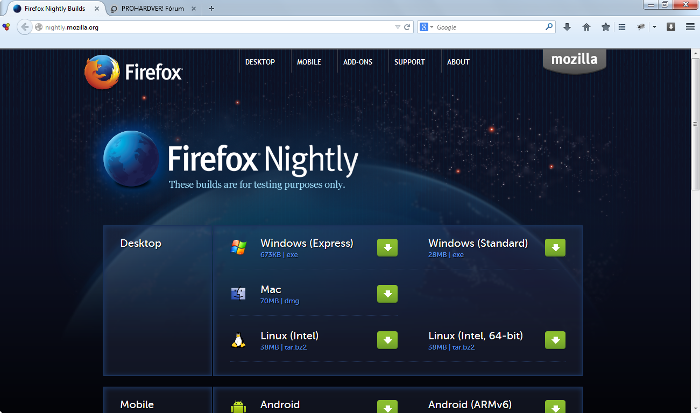The height and width of the screenshot is (413, 700).
Task: Click the Mac download link text
Action: (271, 289)
